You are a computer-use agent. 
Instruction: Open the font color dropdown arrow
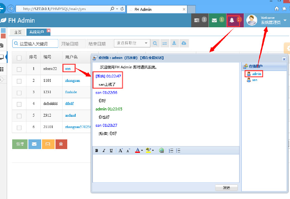point(142,151)
